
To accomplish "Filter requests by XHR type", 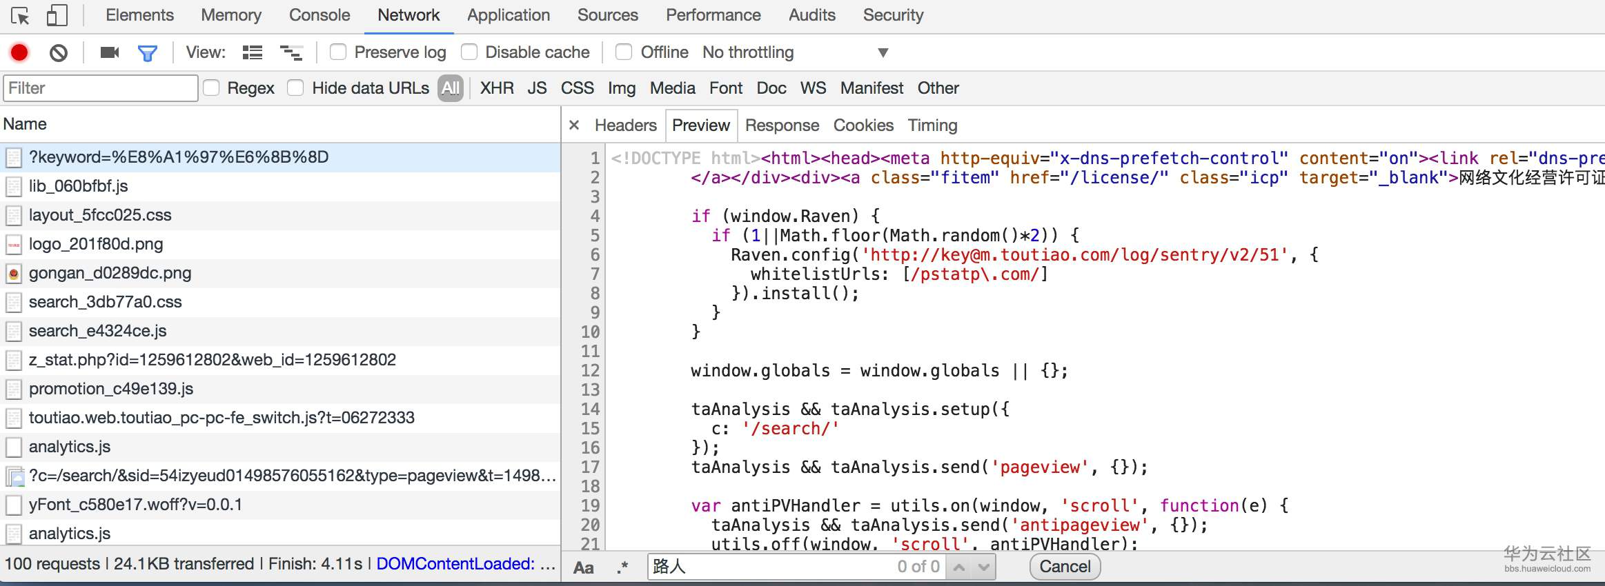I will point(496,88).
